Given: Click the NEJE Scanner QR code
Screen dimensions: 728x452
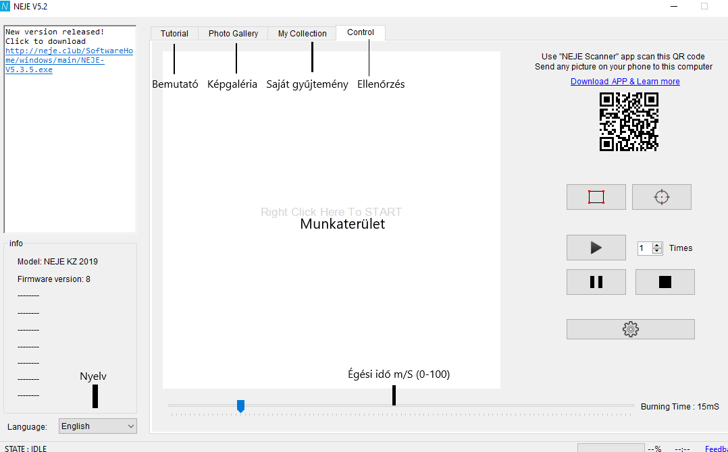Looking at the screenshot, I should tap(629, 122).
